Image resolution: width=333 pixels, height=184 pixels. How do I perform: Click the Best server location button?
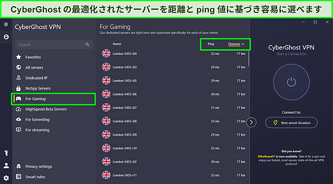(292, 123)
